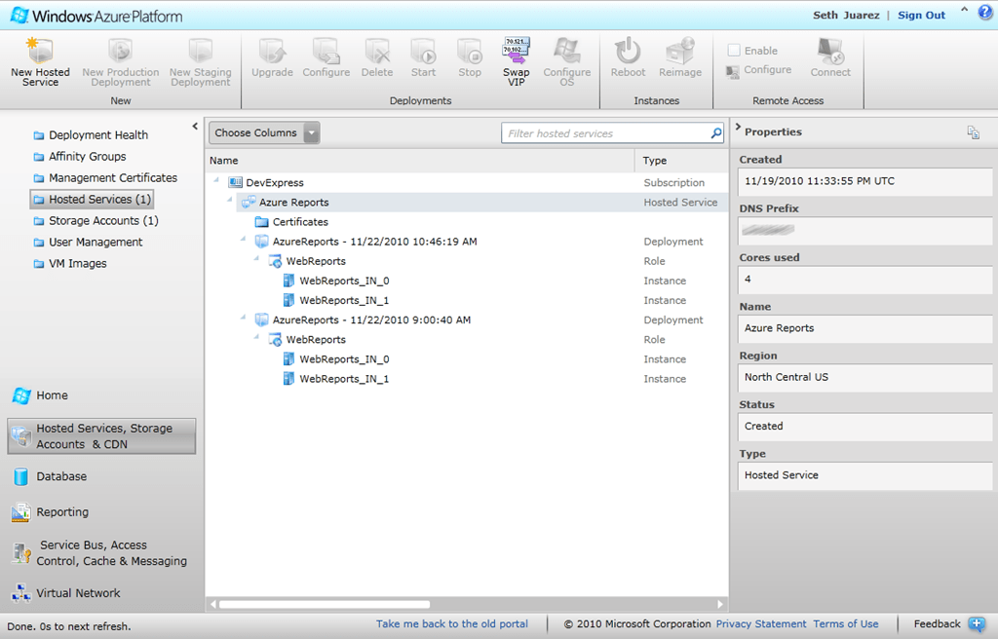Collapse the ribbon with top chevron

click(x=964, y=10)
